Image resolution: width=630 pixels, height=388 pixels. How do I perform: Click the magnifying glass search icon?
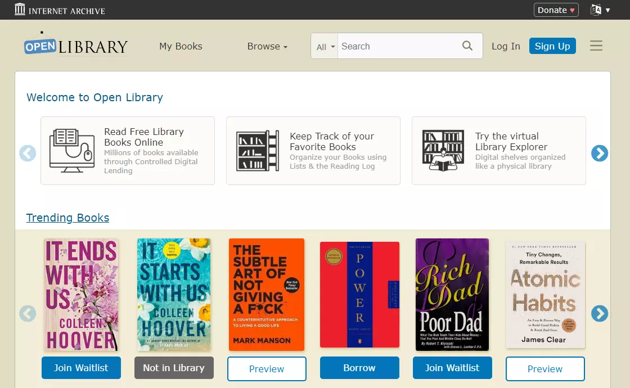pos(467,46)
